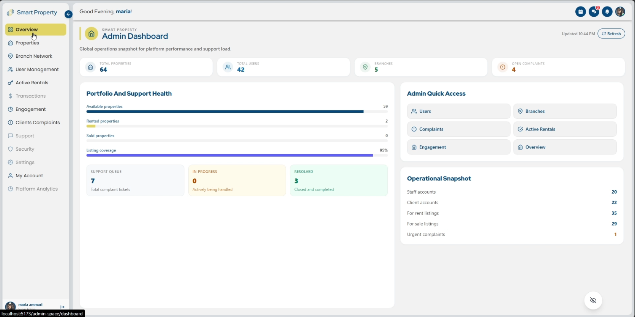Click the house icon beside Admin Dashboard
Image resolution: width=635 pixels, height=317 pixels.
pos(91,33)
